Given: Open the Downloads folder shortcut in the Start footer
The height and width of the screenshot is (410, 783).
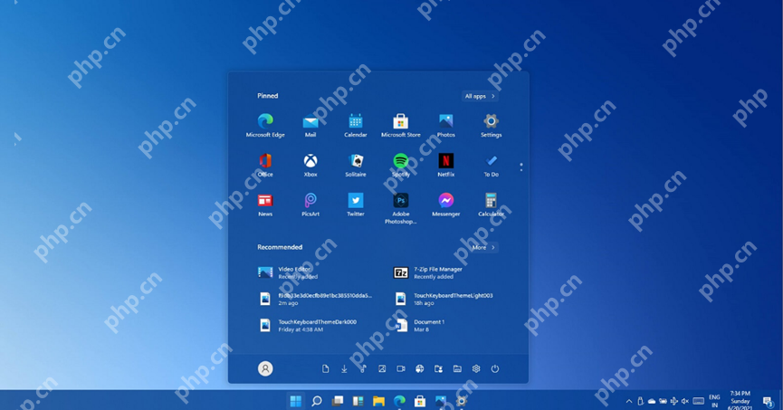Looking at the screenshot, I should [344, 368].
